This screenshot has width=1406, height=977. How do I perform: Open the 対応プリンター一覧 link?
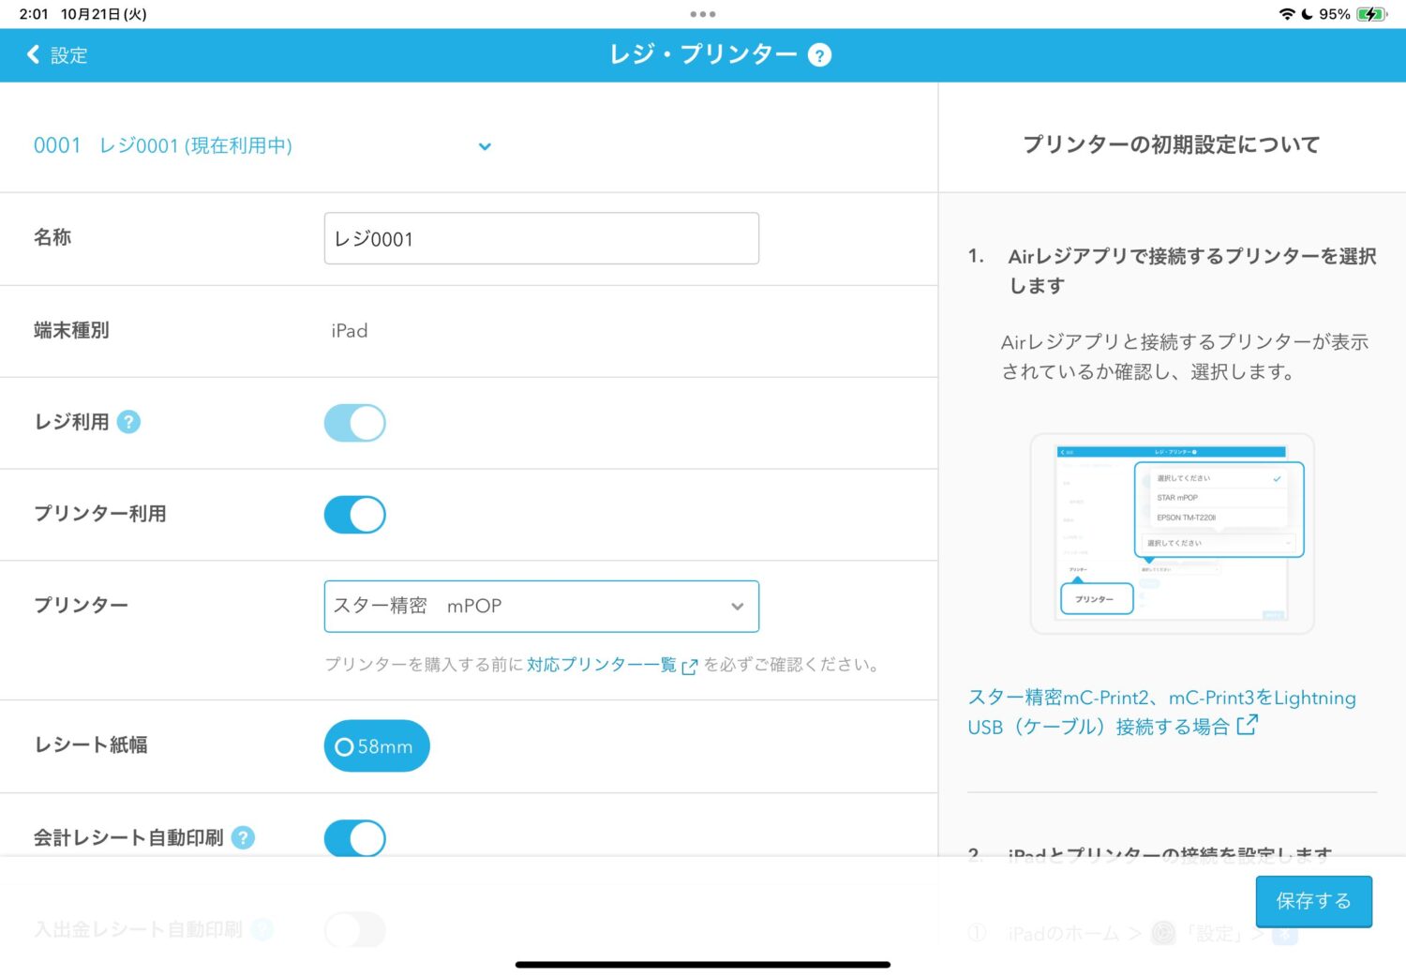pyautogui.click(x=601, y=665)
